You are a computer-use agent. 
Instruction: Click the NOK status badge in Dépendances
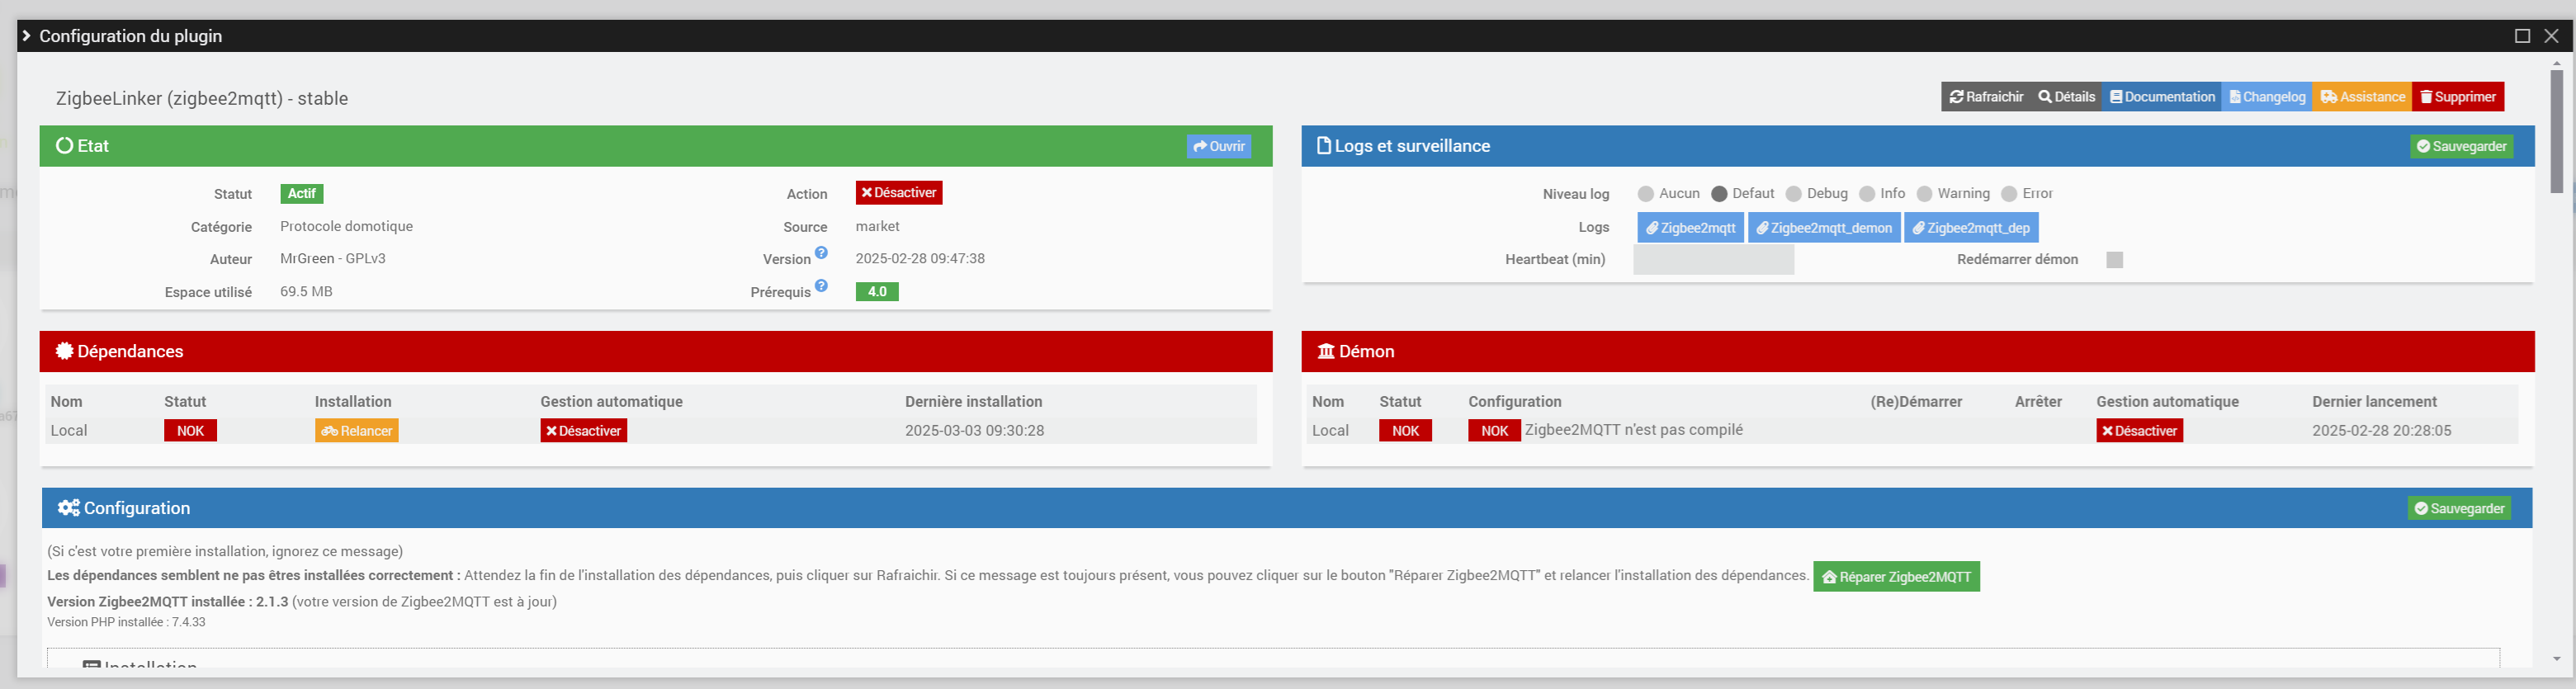(190, 431)
